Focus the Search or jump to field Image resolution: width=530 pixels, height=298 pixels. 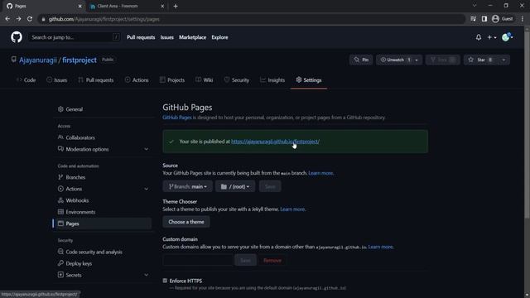click(75, 37)
